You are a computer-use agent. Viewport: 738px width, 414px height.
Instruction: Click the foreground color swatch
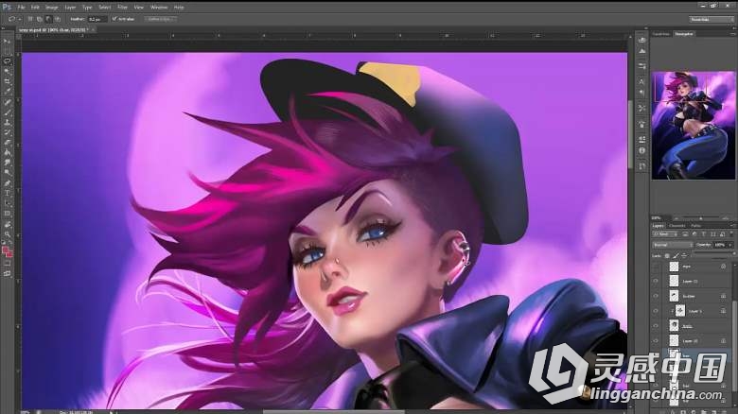(x=6, y=250)
